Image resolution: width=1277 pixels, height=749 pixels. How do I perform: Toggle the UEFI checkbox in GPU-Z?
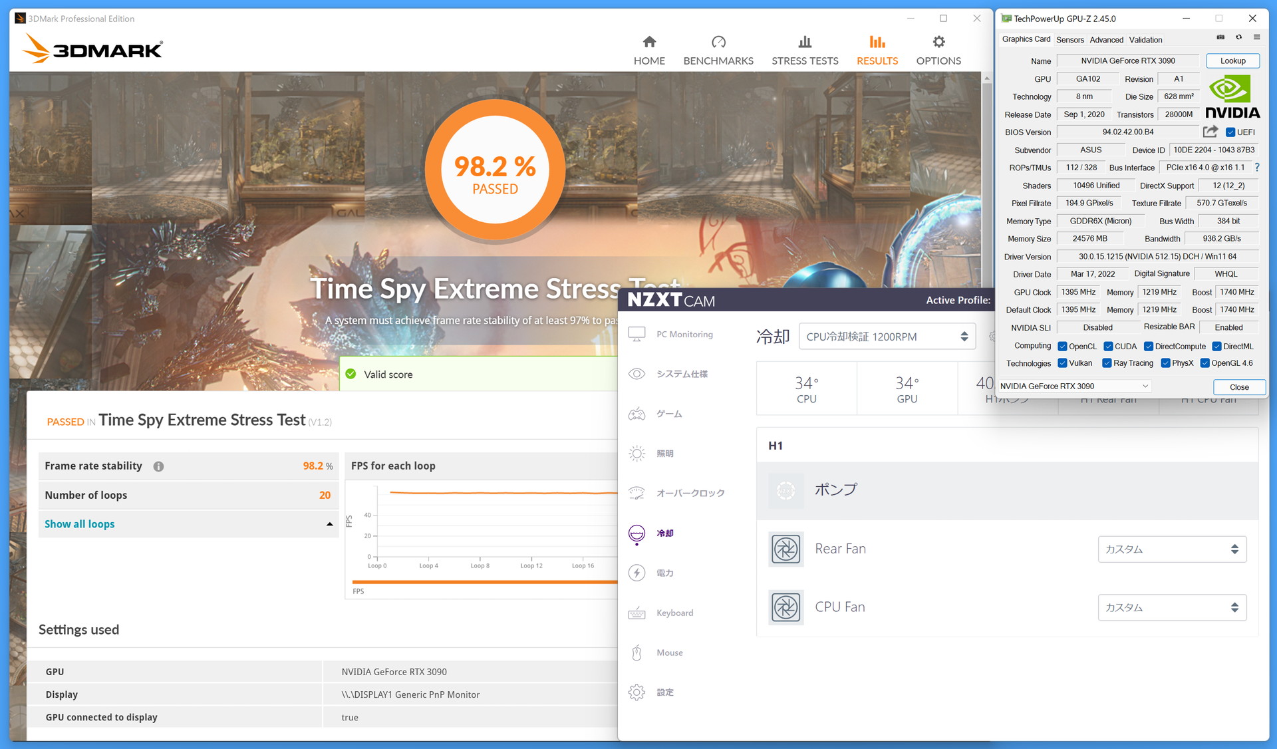(x=1230, y=132)
